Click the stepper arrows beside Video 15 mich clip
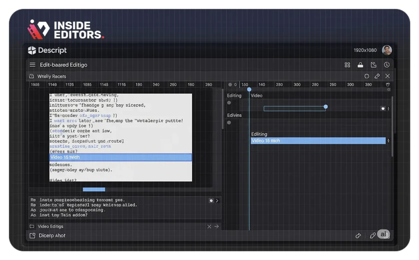Screen dimensions: 419x260 (388, 140)
